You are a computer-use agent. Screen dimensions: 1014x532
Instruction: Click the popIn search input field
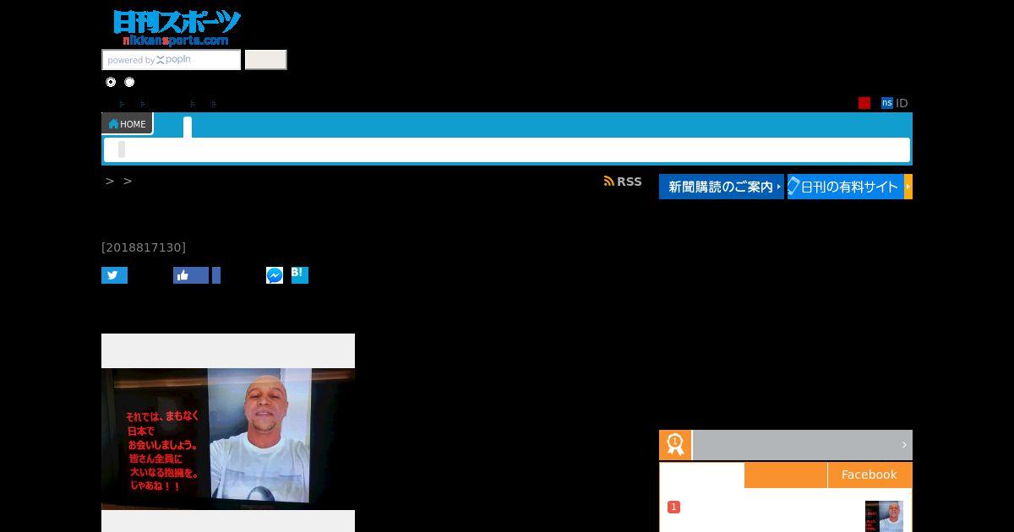coord(172,60)
